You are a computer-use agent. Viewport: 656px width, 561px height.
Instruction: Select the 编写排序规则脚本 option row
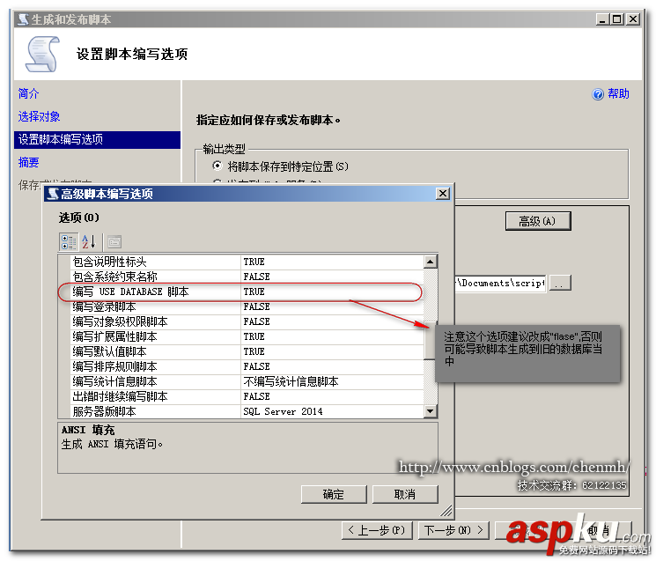pyautogui.click(x=247, y=366)
